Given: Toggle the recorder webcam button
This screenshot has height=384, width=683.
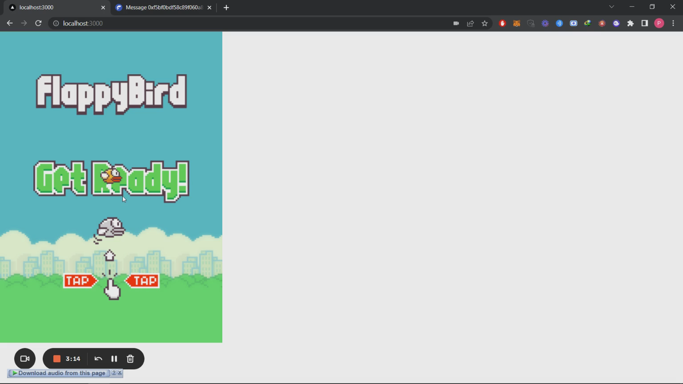Looking at the screenshot, I should coord(25,359).
